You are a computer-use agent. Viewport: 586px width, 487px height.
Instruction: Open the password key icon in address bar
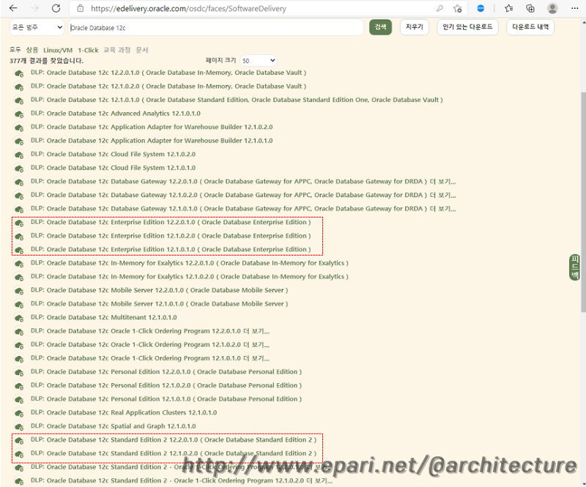(x=440, y=8)
